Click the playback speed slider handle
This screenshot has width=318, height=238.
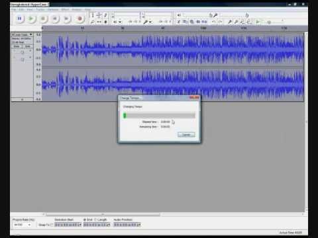click(x=269, y=22)
